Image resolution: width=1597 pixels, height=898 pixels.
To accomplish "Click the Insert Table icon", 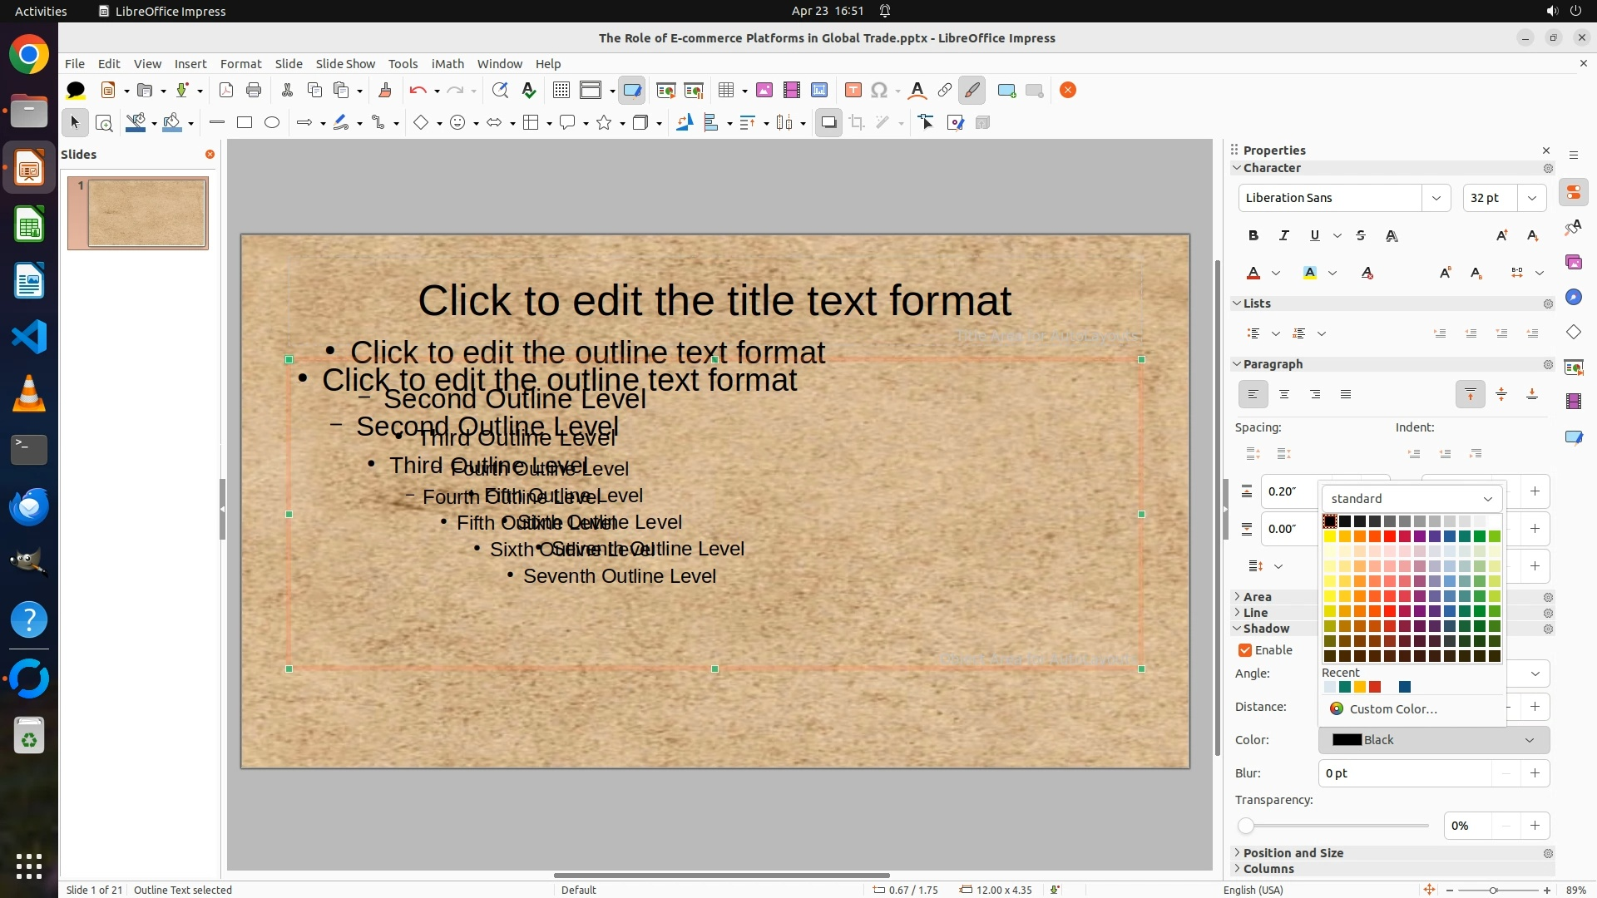I will [726, 90].
